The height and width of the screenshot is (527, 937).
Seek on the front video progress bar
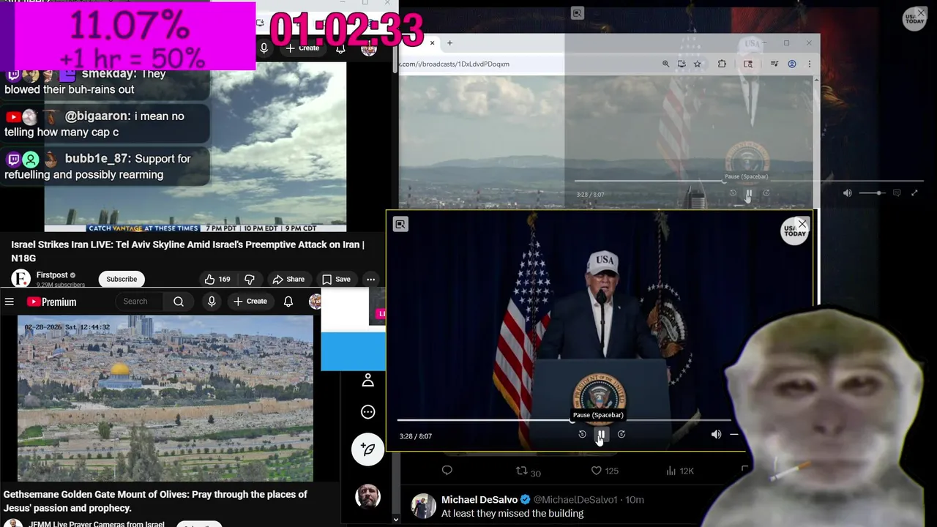(564, 420)
